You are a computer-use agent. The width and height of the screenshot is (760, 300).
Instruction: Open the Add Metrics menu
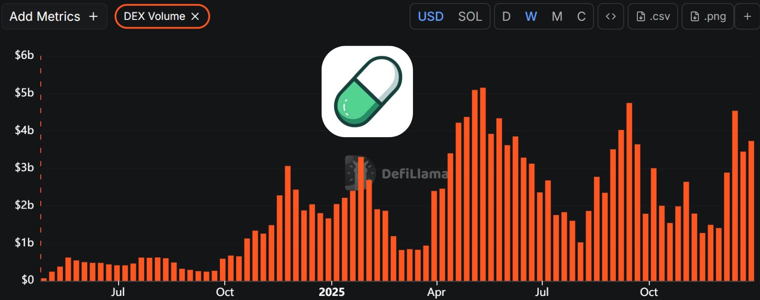click(x=54, y=17)
